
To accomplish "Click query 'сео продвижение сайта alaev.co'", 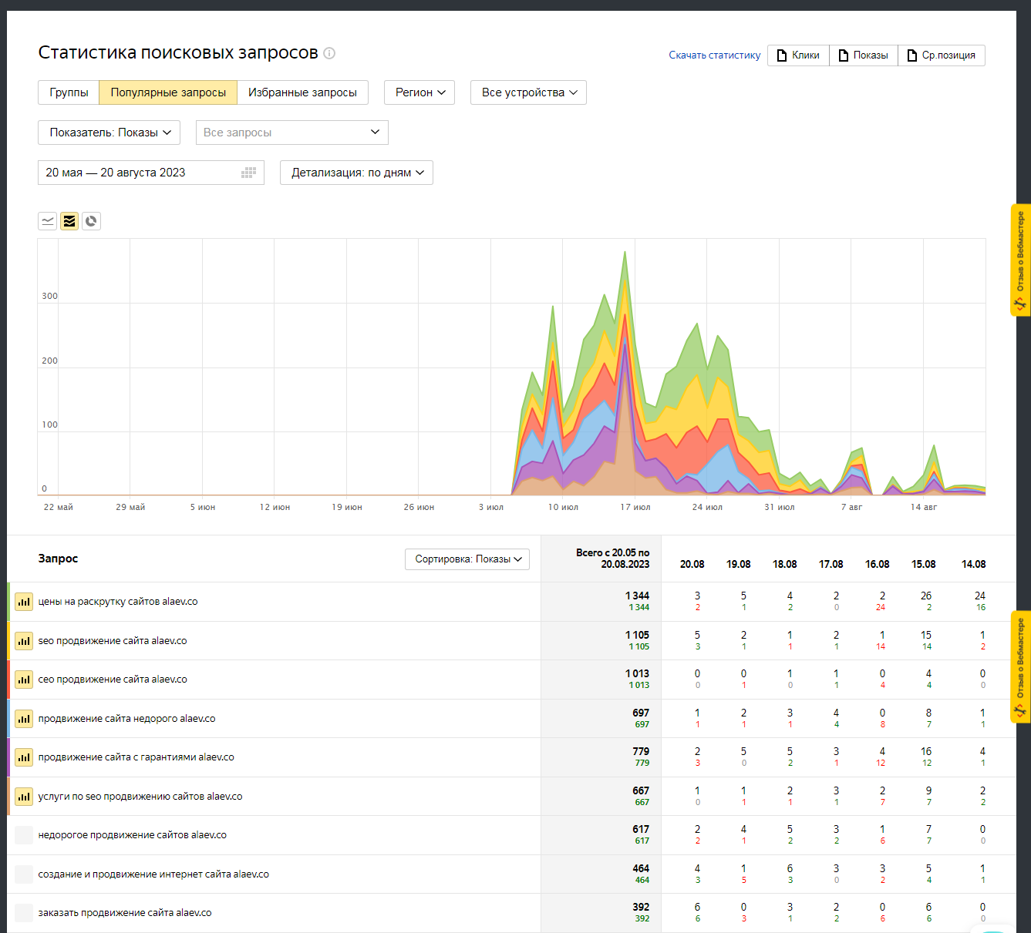I will click(x=113, y=680).
